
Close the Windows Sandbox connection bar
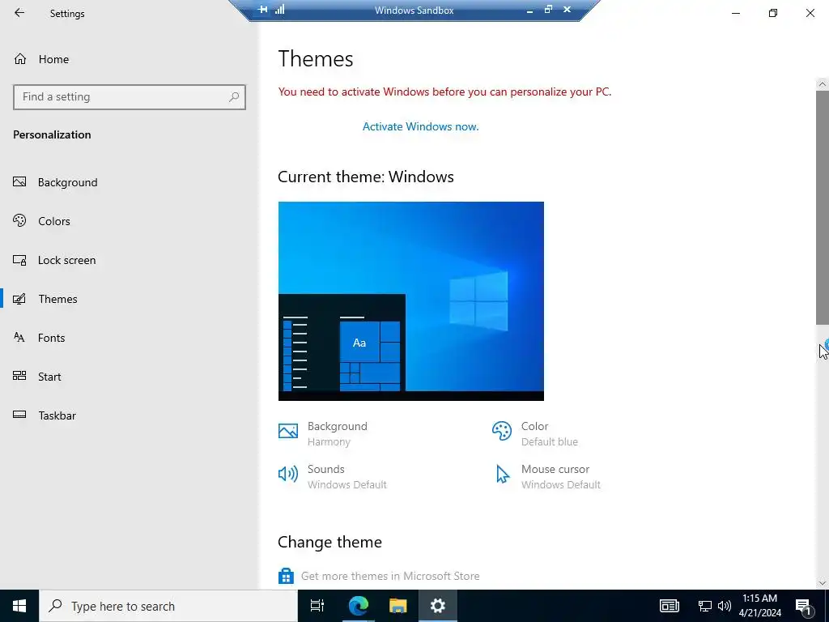(567, 9)
